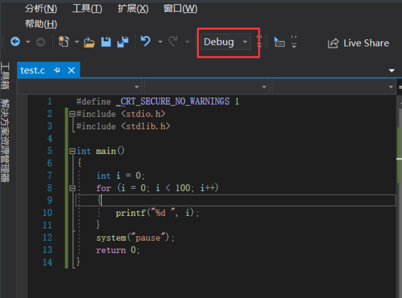
Task: Open the left scope navigation dropdown
Action: pyautogui.click(x=79, y=87)
